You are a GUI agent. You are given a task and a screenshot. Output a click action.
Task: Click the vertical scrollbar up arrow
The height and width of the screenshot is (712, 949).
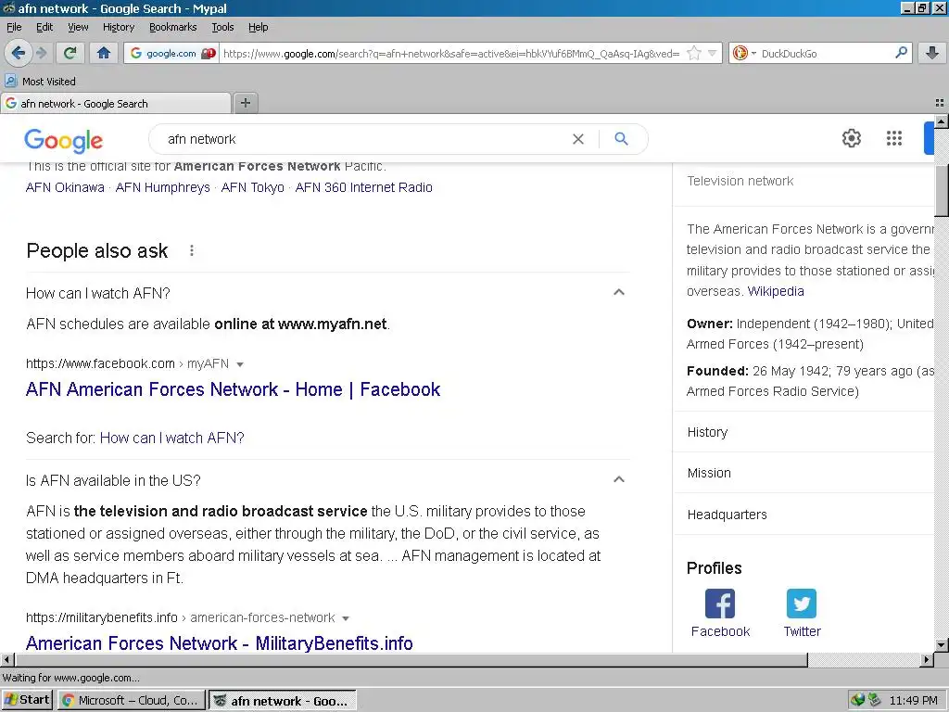click(942, 121)
